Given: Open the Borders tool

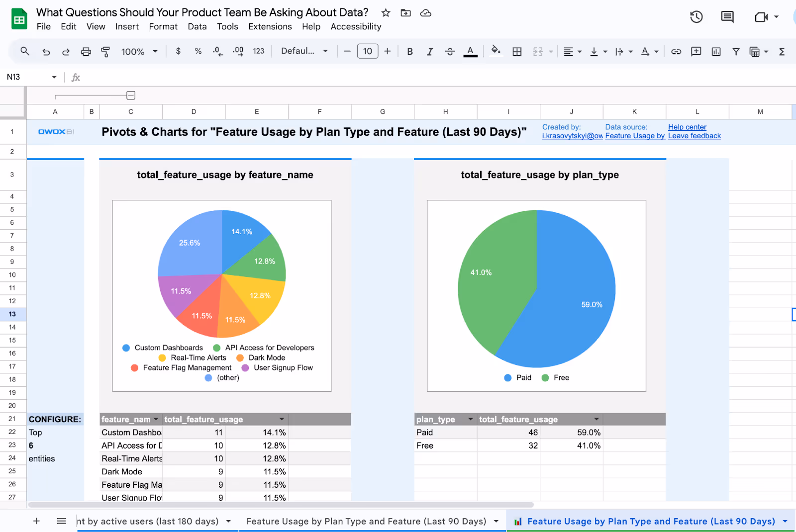Looking at the screenshot, I should (x=517, y=51).
